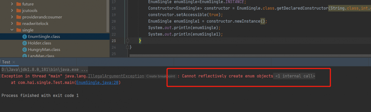Select the future folder icon

click(19, 4)
